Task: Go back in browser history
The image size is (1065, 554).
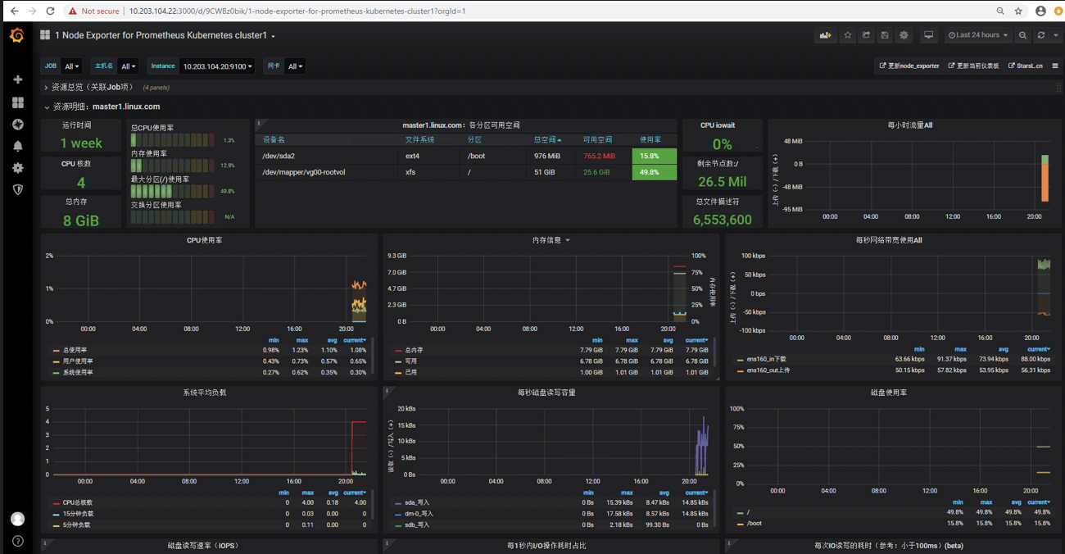Action: tap(13, 11)
